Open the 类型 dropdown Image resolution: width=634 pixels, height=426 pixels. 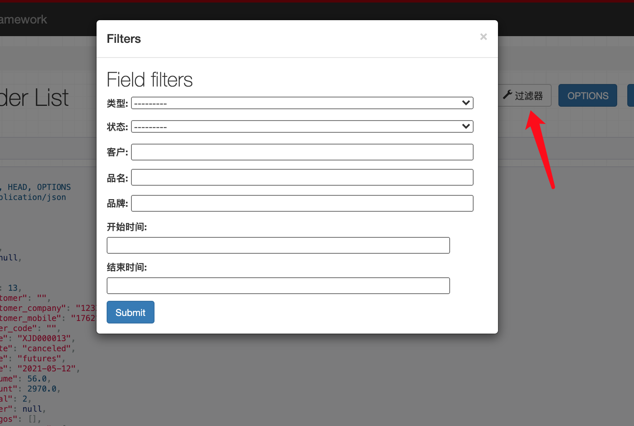point(302,103)
